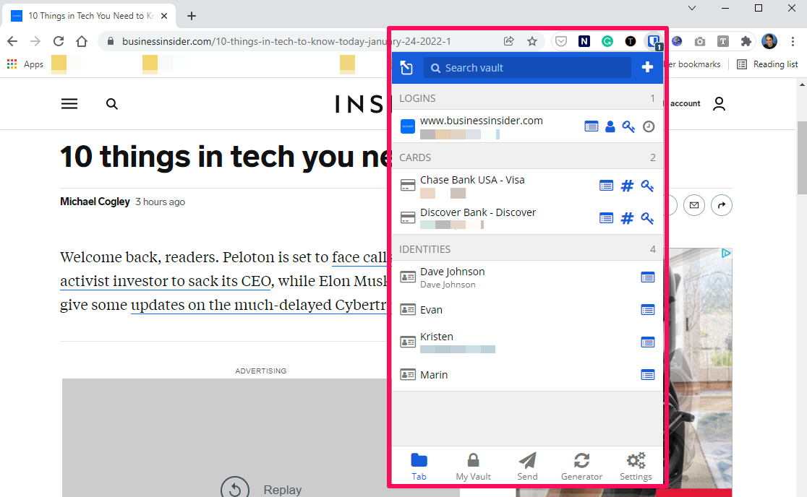Open the Send tab
The image size is (807, 497).
(528, 466)
